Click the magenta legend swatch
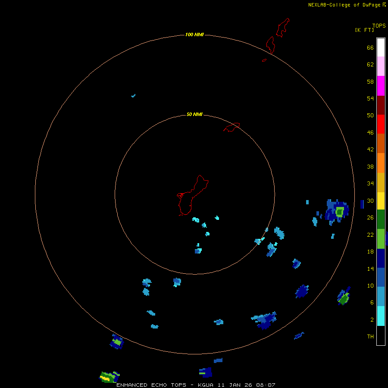This screenshot has height=388, width=388. coord(381,86)
